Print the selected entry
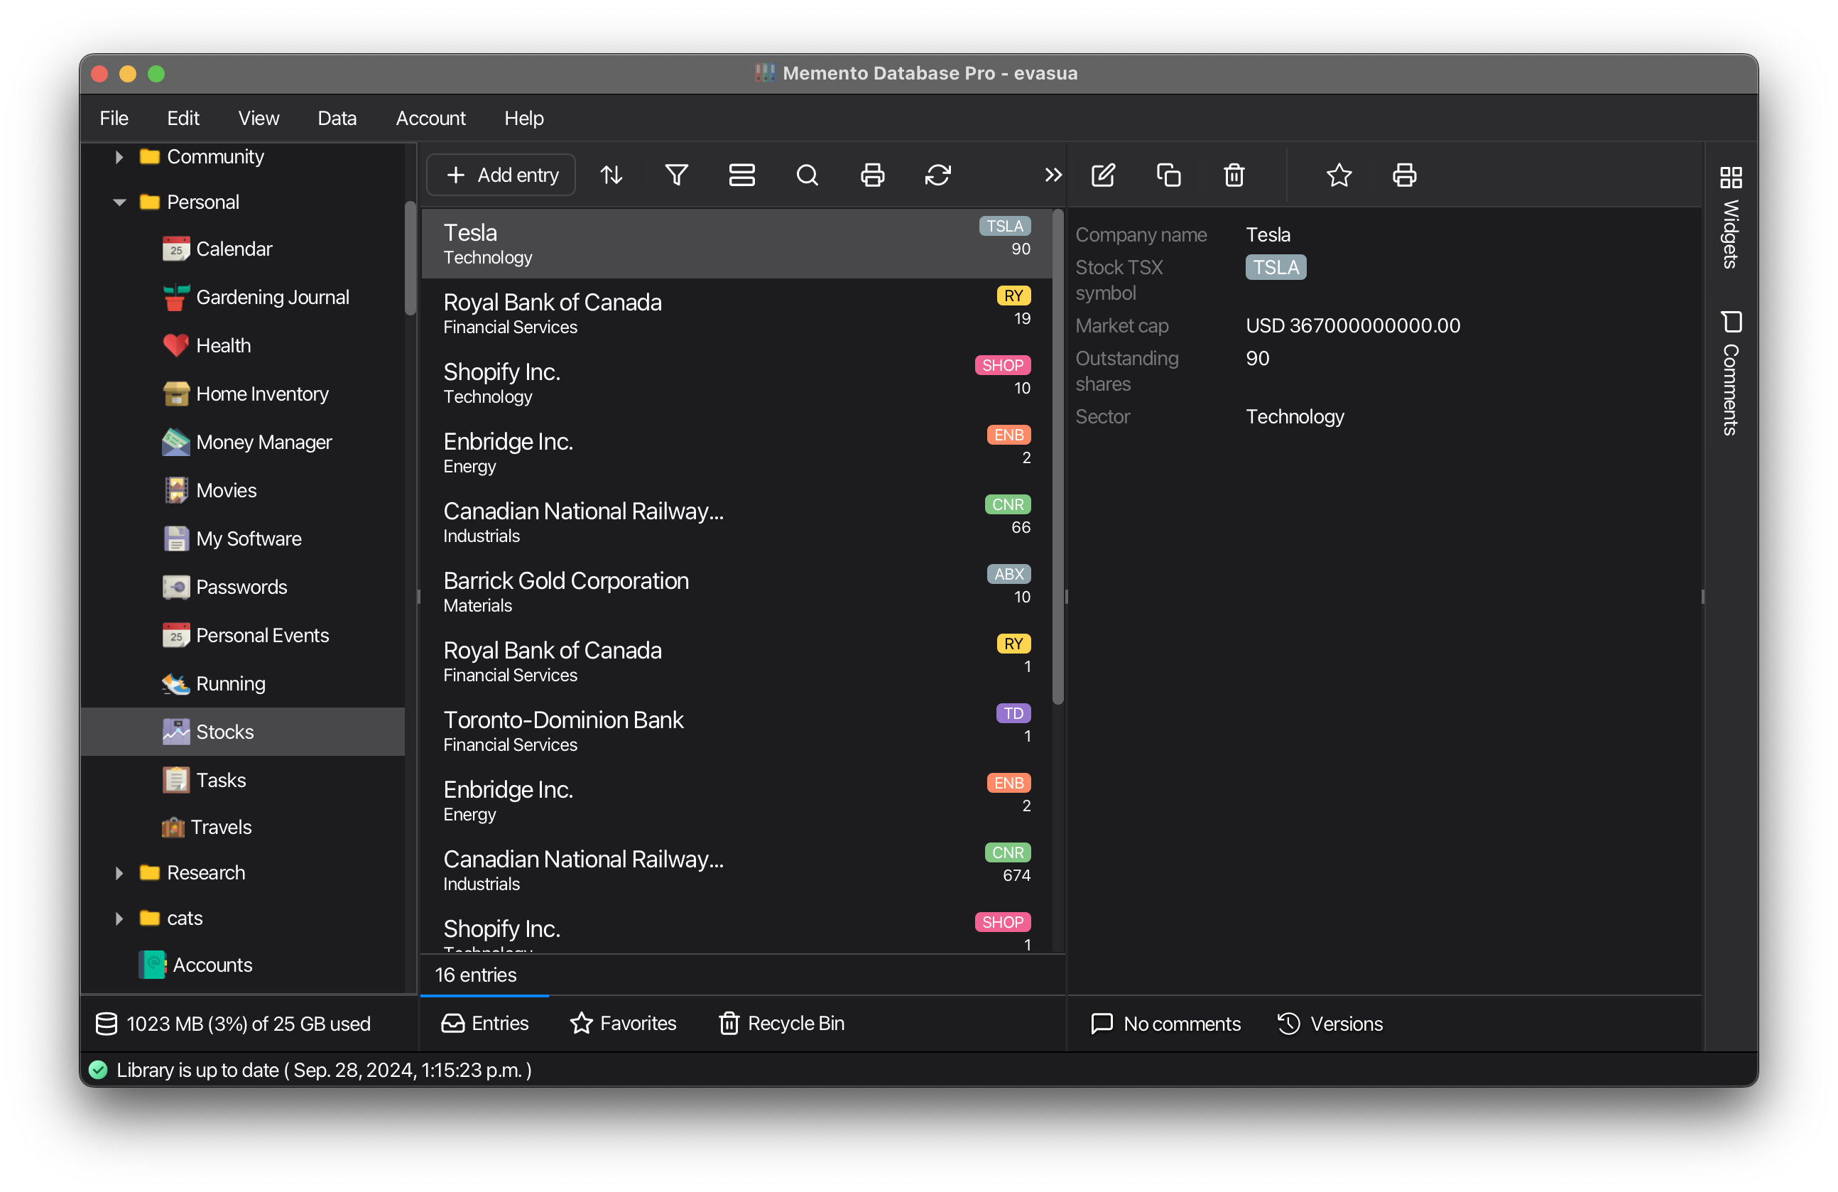Image resolution: width=1838 pixels, height=1192 pixels. click(x=1404, y=175)
